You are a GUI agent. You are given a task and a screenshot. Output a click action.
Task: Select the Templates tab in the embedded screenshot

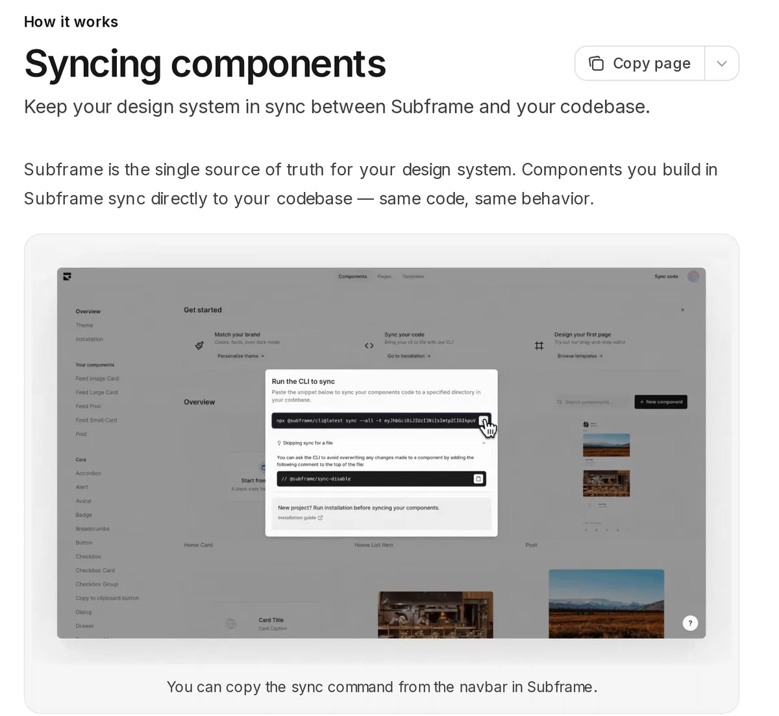[x=413, y=276]
